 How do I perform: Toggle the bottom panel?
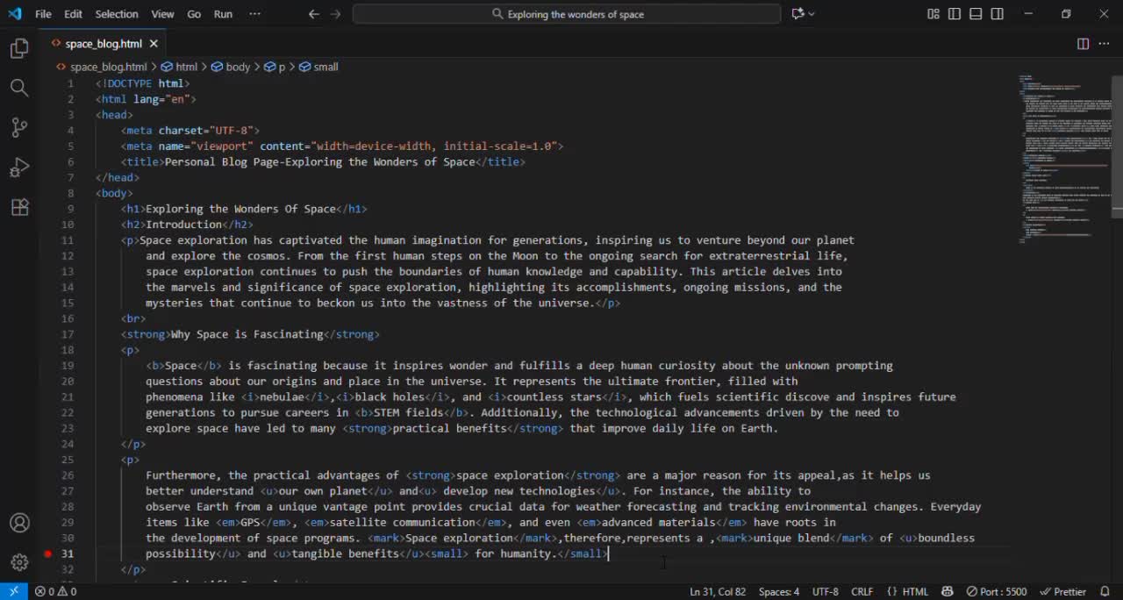point(976,14)
